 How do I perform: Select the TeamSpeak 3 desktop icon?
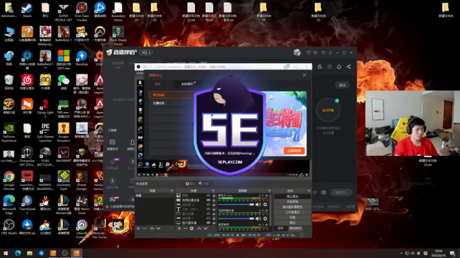[27, 205]
